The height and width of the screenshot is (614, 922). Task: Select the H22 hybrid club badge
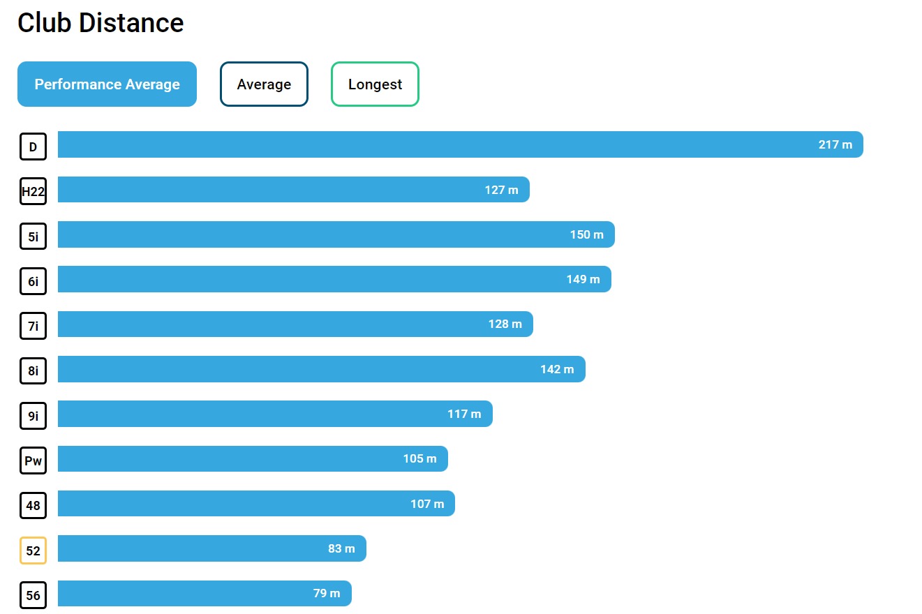pyautogui.click(x=33, y=191)
